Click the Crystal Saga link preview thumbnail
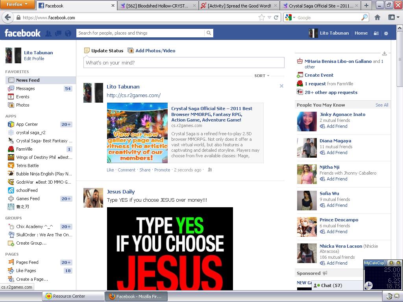The width and height of the screenshot is (403, 302). point(137,133)
